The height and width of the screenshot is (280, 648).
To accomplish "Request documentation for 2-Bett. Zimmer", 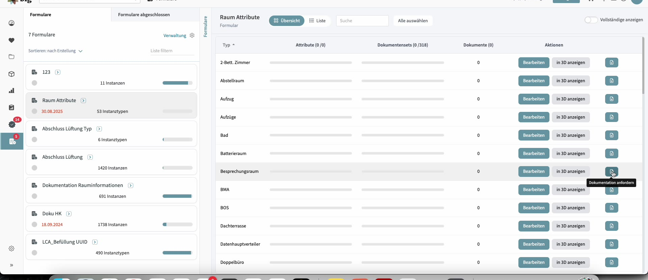I will click(612, 63).
